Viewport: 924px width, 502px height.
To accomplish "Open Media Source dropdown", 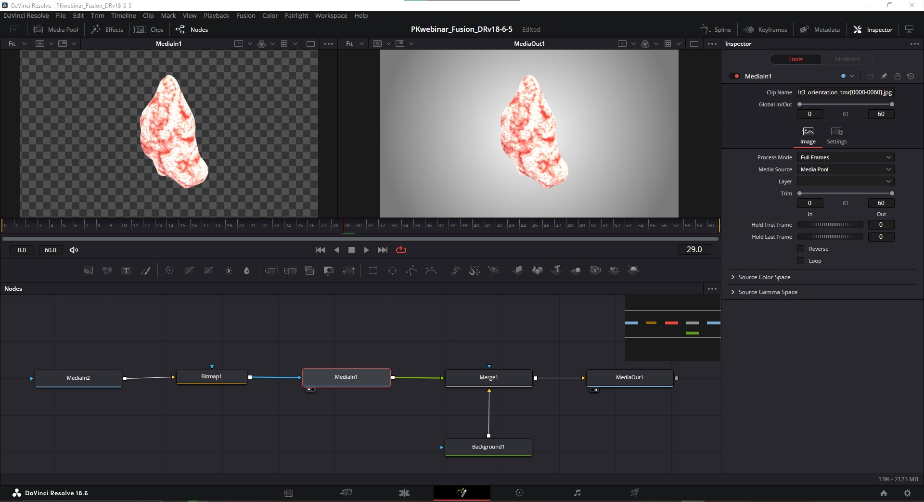I will point(846,169).
